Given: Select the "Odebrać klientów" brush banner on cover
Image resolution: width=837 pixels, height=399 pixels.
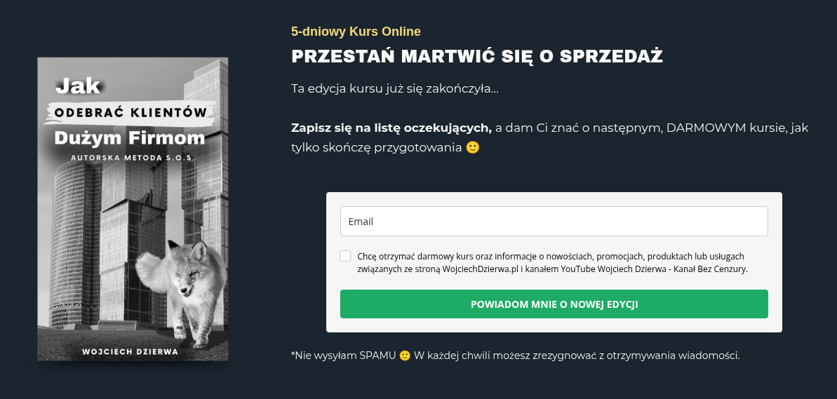Looking at the screenshot, I should [x=130, y=112].
